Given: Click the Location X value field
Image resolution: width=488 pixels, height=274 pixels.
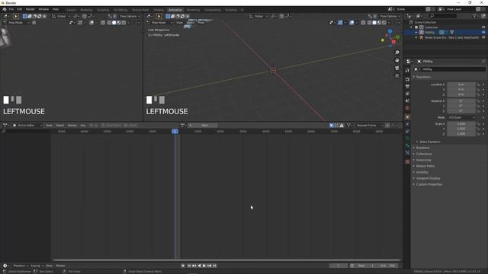Looking at the screenshot, I should (461, 84).
